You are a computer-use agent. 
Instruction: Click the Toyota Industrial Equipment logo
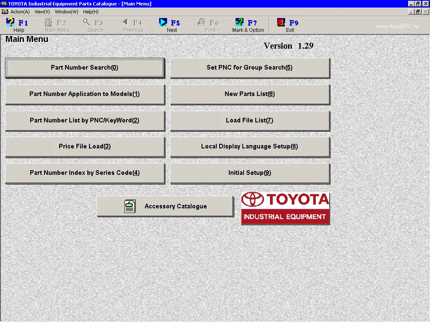[286, 208]
